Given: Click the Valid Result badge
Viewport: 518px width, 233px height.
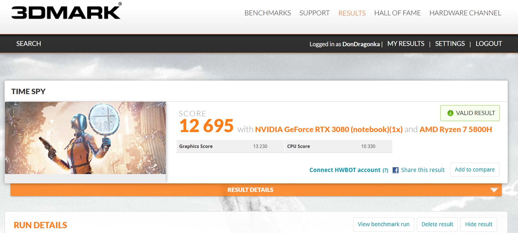Looking at the screenshot, I should point(470,113).
